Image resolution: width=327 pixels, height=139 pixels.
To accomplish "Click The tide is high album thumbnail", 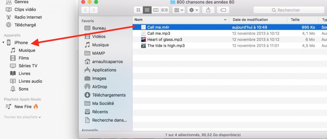I will [143, 46].
